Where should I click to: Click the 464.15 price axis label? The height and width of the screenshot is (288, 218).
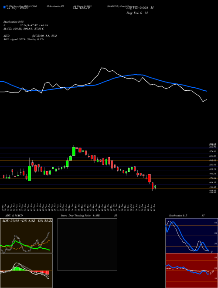212,182
